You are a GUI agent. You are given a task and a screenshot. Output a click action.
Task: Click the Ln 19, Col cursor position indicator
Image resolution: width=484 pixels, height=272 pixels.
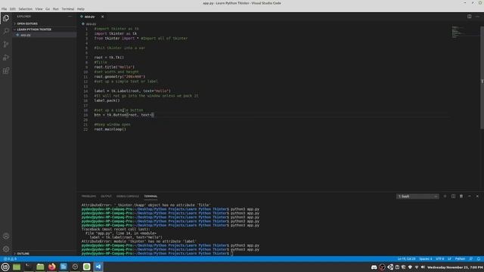[x=406, y=258]
